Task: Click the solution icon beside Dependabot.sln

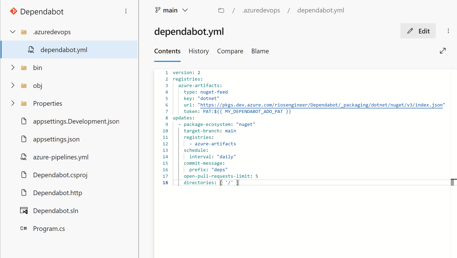Action: [x=24, y=211]
